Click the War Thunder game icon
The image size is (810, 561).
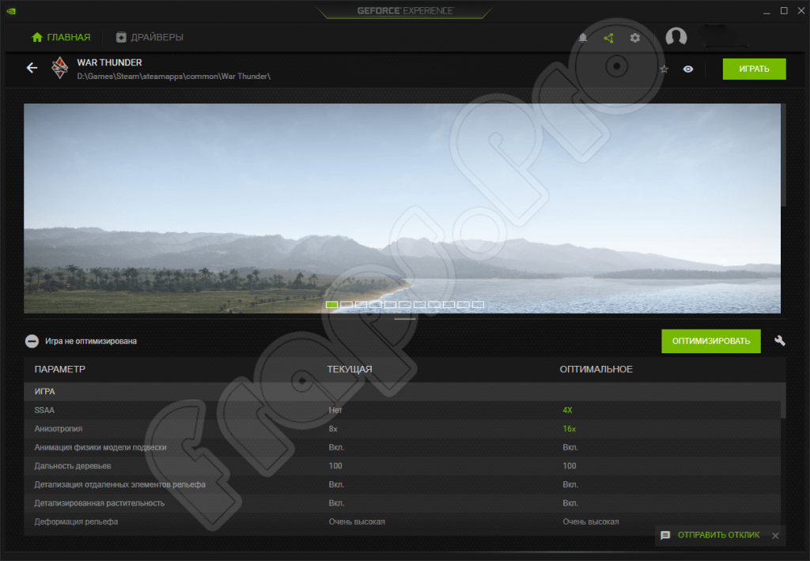59,69
